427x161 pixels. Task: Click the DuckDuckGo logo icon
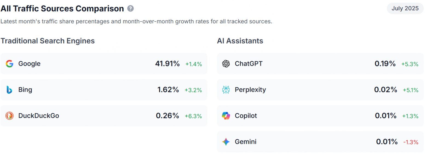coord(10,116)
